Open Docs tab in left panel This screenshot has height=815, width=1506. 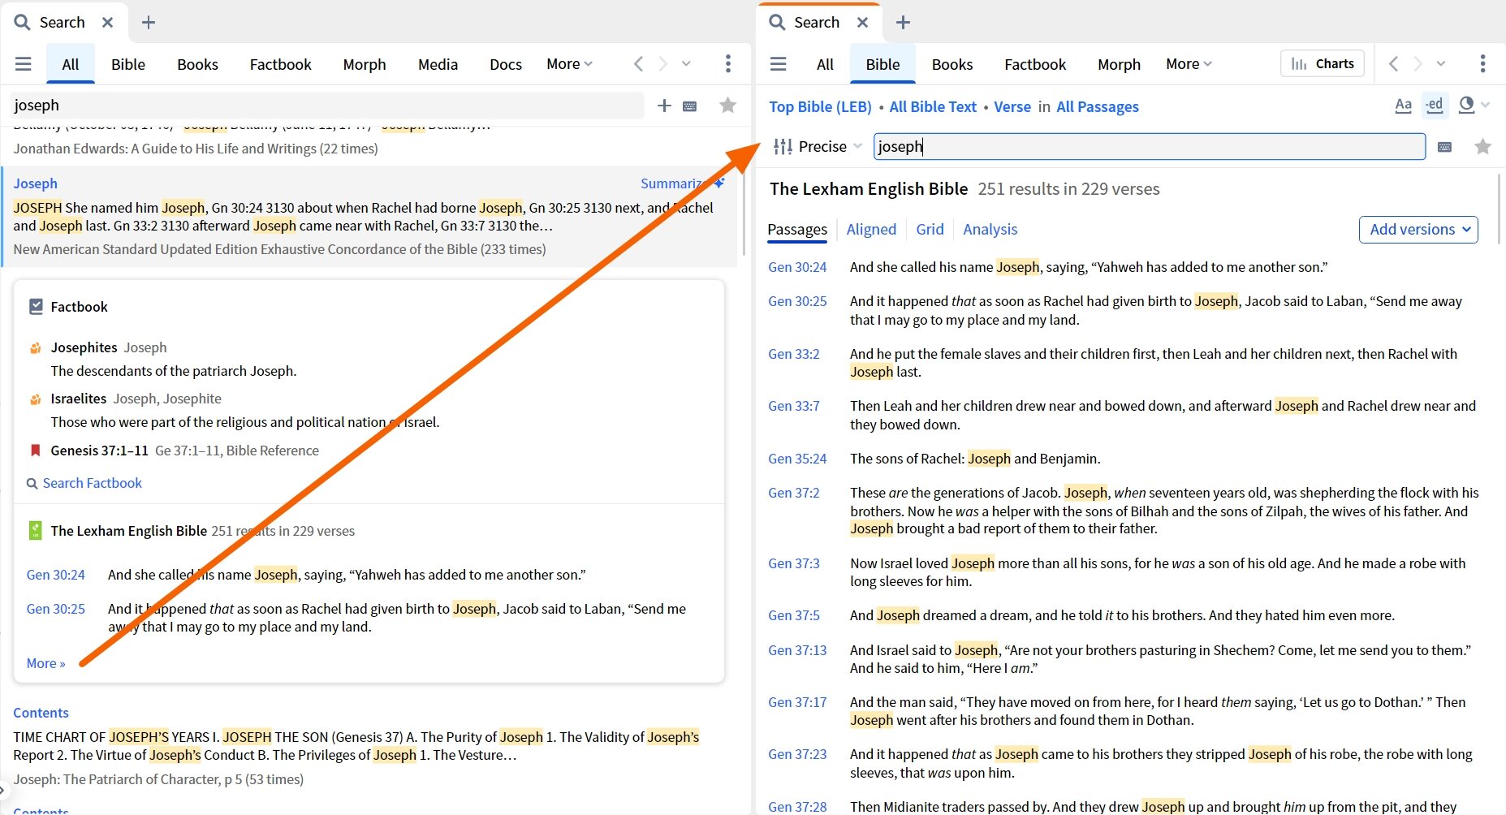click(x=506, y=64)
